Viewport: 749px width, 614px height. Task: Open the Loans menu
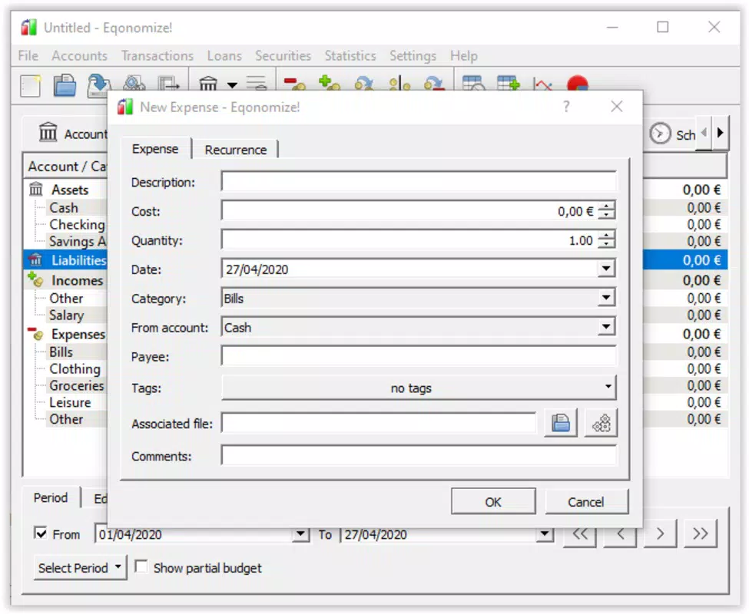(x=224, y=55)
